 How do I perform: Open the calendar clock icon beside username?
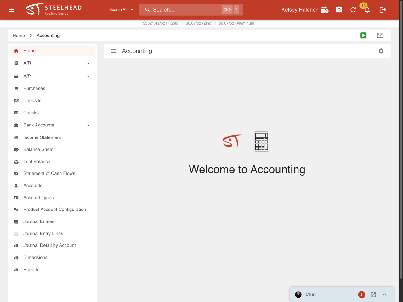click(325, 10)
